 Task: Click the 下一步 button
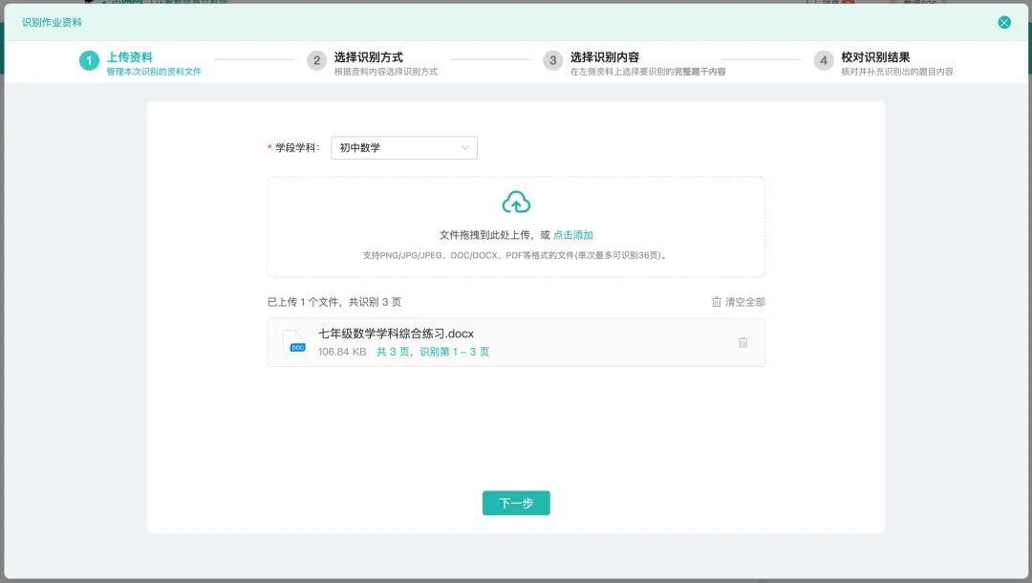pos(516,503)
